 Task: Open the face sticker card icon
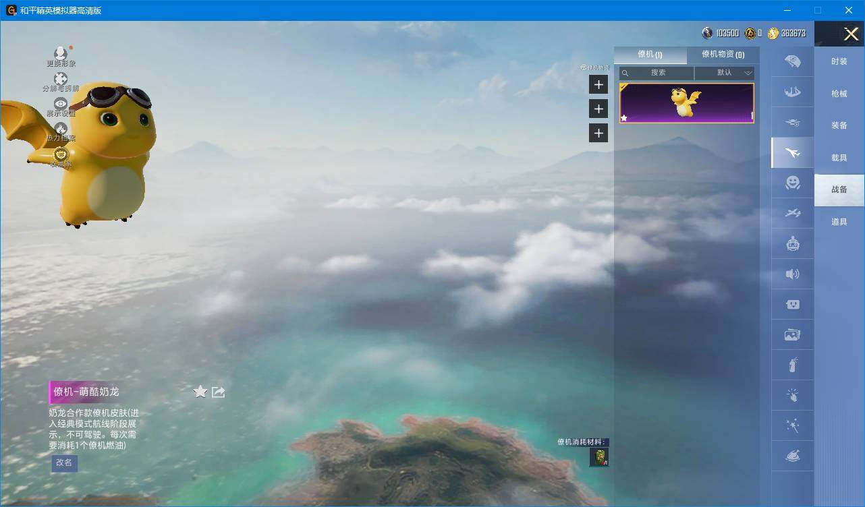(793, 304)
